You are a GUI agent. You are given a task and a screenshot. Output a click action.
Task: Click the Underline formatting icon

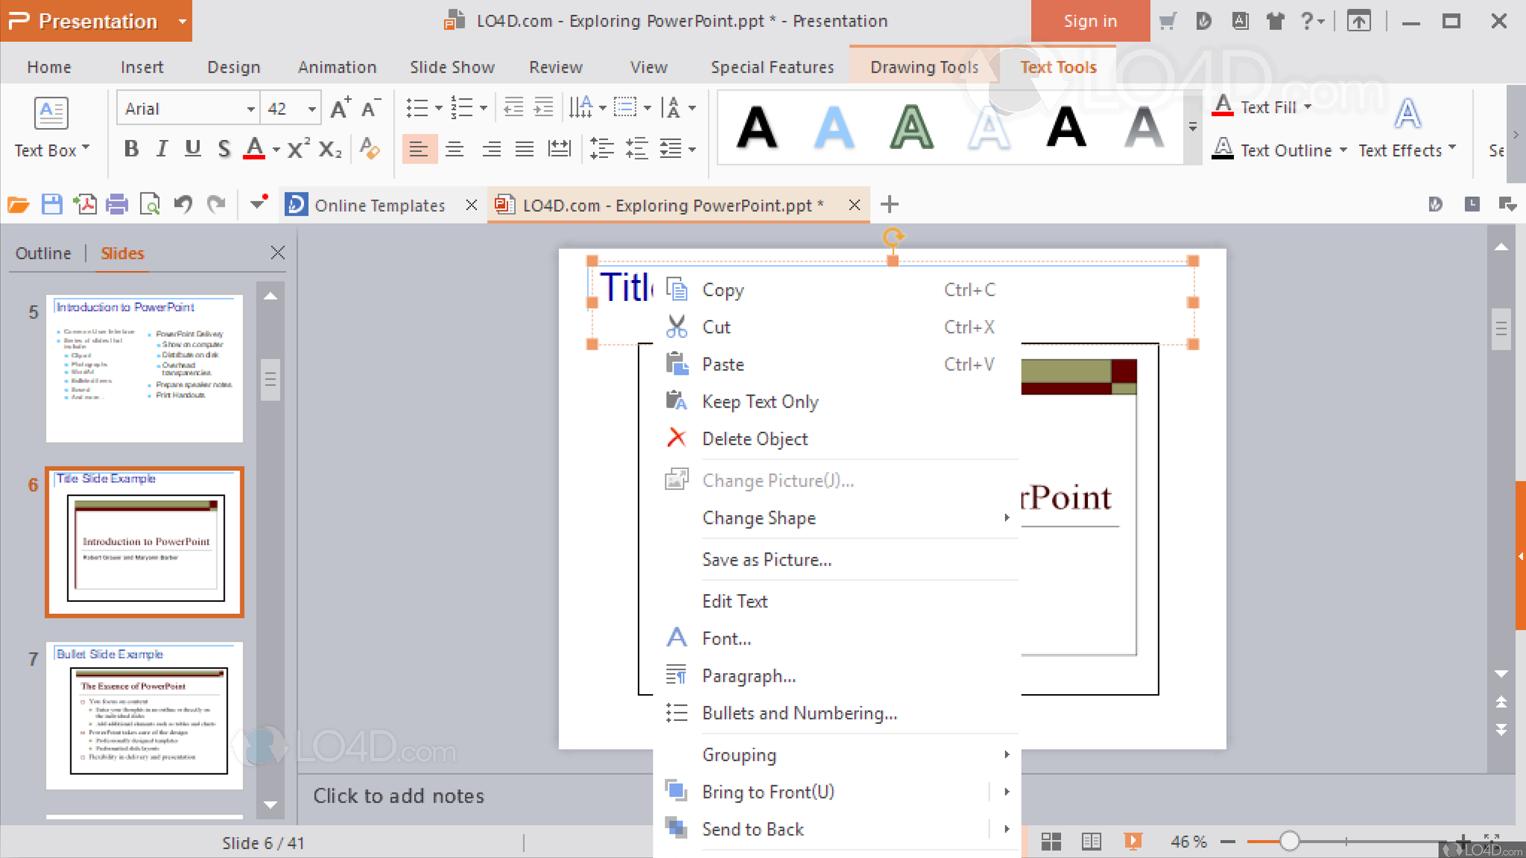(x=193, y=149)
